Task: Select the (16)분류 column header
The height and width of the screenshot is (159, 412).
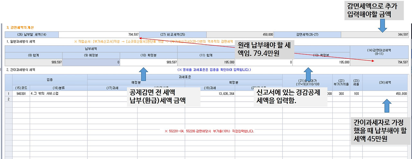Action: coord(59,88)
